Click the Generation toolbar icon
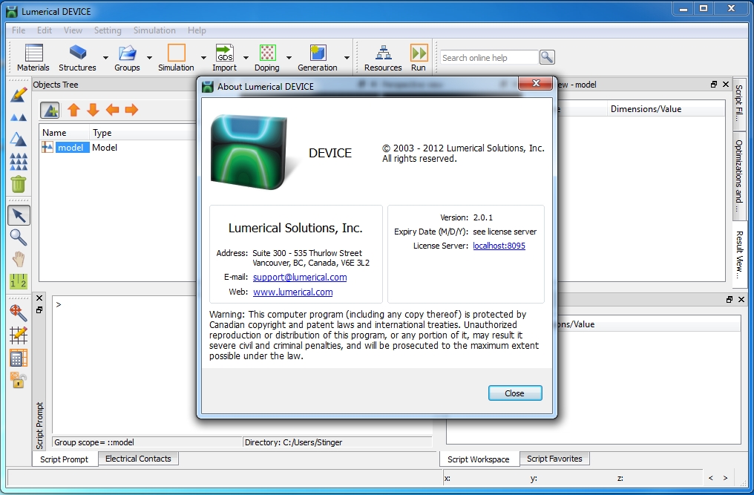Image resolution: width=754 pixels, height=495 pixels. pyautogui.click(x=318, y=53)
